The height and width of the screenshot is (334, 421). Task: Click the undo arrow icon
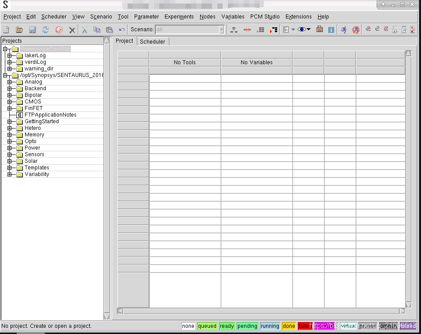pos(121,29)
